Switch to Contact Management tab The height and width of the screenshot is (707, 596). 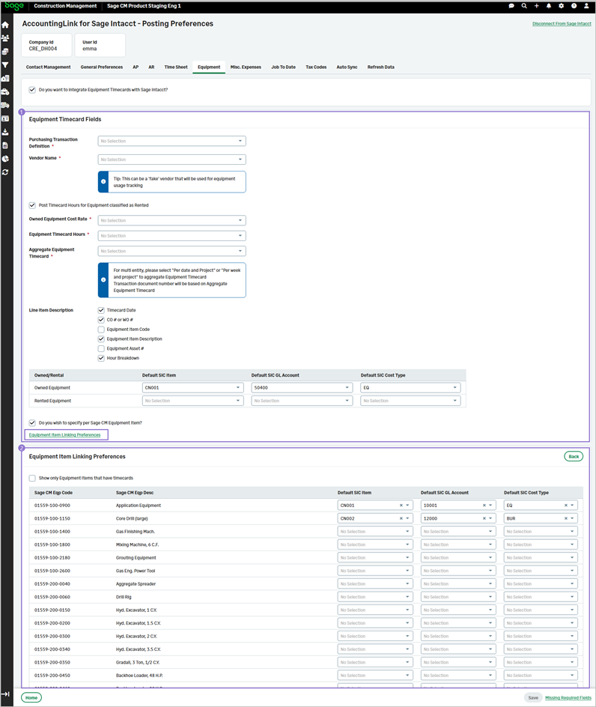point(48,67)
